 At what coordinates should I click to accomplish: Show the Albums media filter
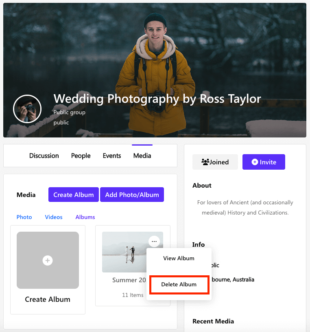click(x=85, y=217)
